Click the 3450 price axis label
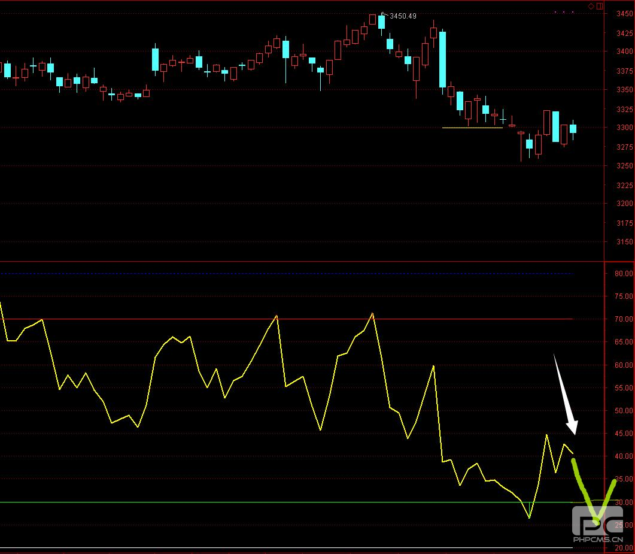This screenshot has width=635, height=554. 624,14
